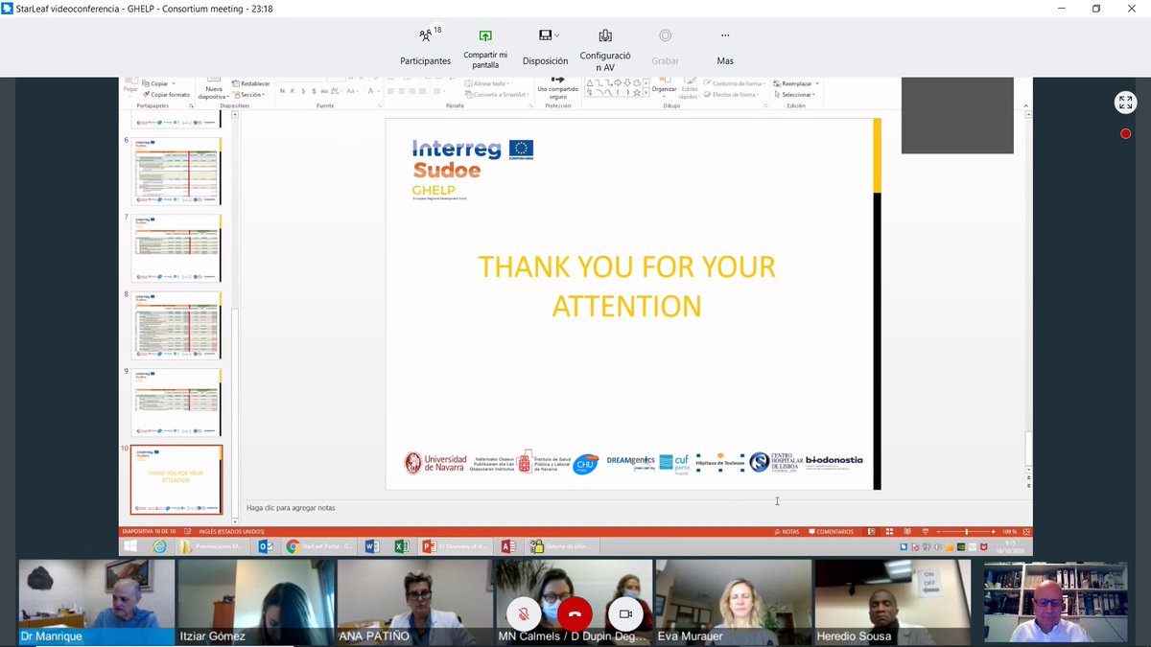1151x647 pixels.
Task: Click the red recording indicator dot
Action: (x=1125, y=133)
